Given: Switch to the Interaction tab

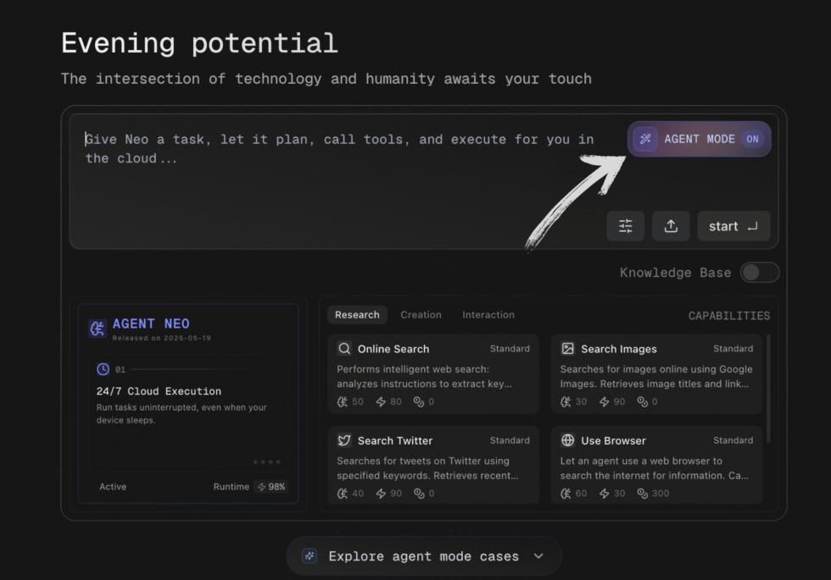Looking at the screenshot, I should coord(488,315).
